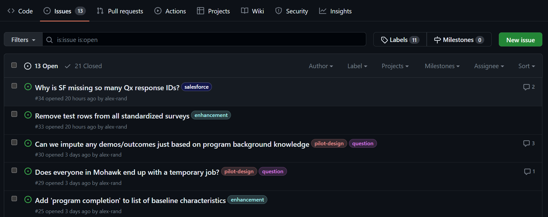Expand the Author filter dropdown
This screenshot has height=217, width=548.
[x=321, y=66]
